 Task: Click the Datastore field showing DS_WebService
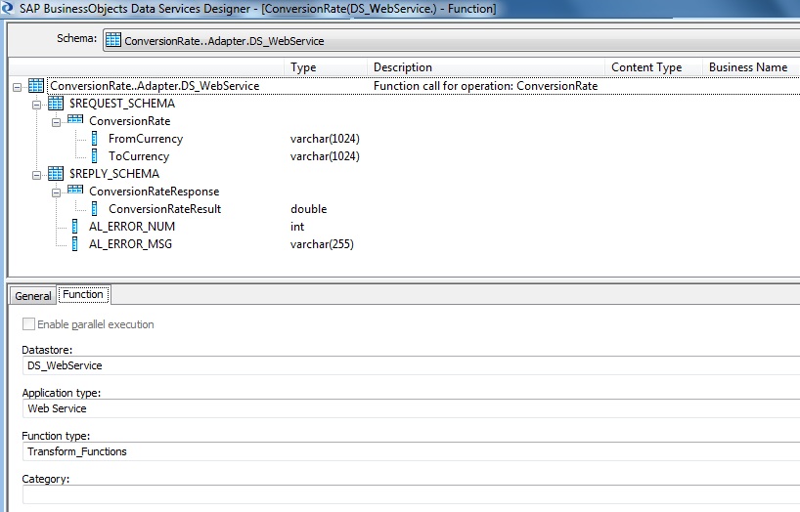point(411,365)
